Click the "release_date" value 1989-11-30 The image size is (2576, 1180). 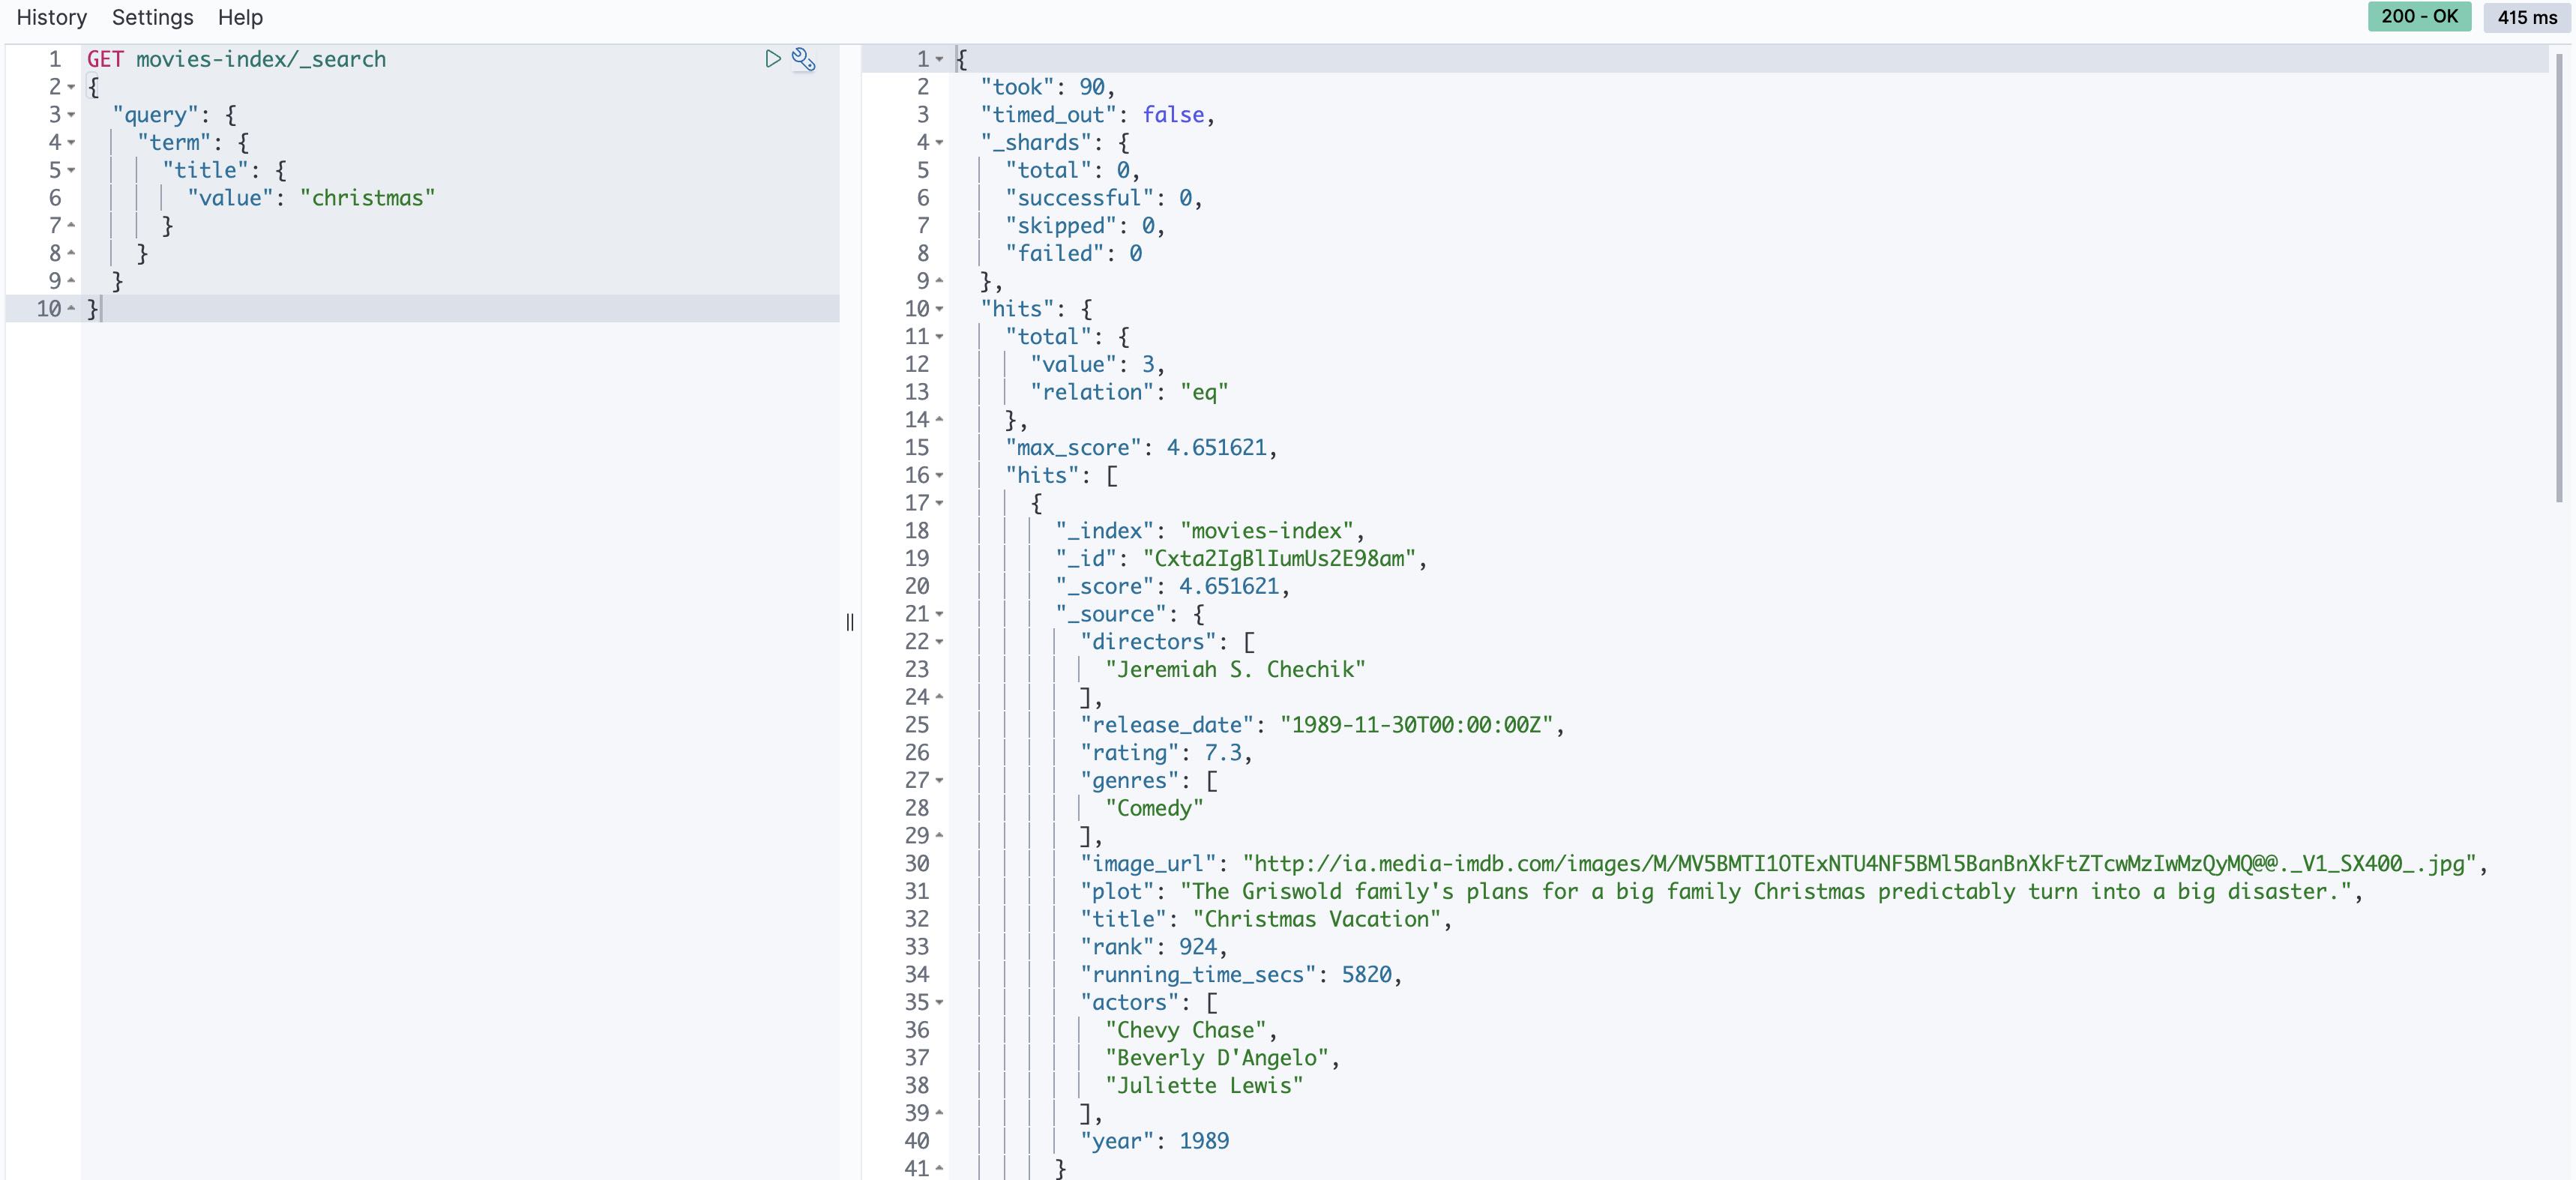point(1416,725)
